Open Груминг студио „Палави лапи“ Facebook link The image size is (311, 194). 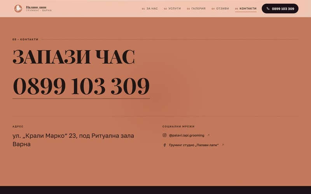tap(194, 145)
